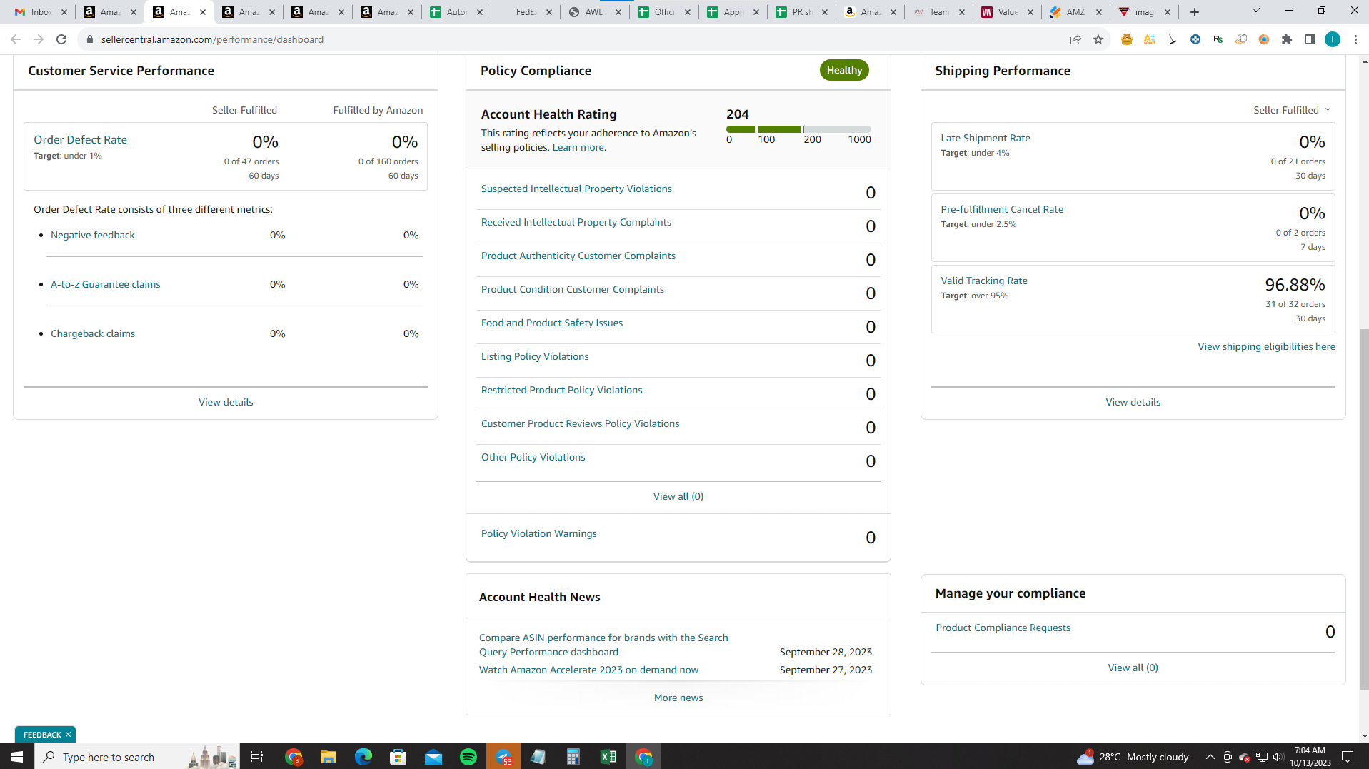Click View all (0) under Policy Compliance
Viewport: 1369px width, 769px height.
[x=678, y=496]
